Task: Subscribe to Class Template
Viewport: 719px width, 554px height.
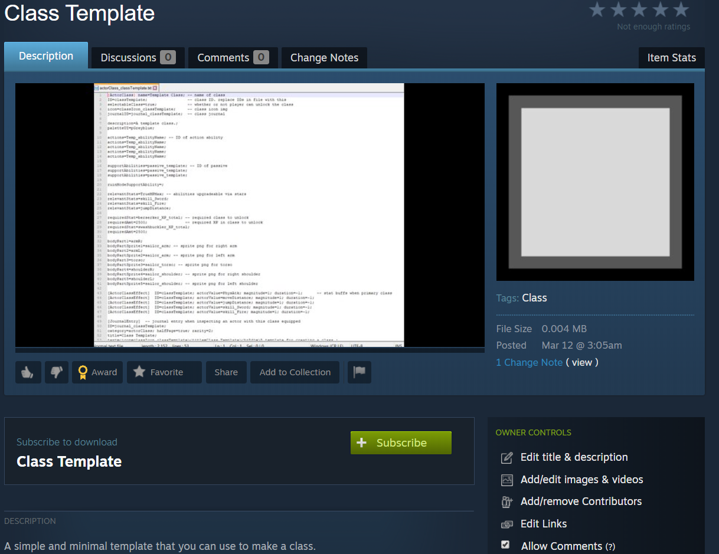Action: 401,442
